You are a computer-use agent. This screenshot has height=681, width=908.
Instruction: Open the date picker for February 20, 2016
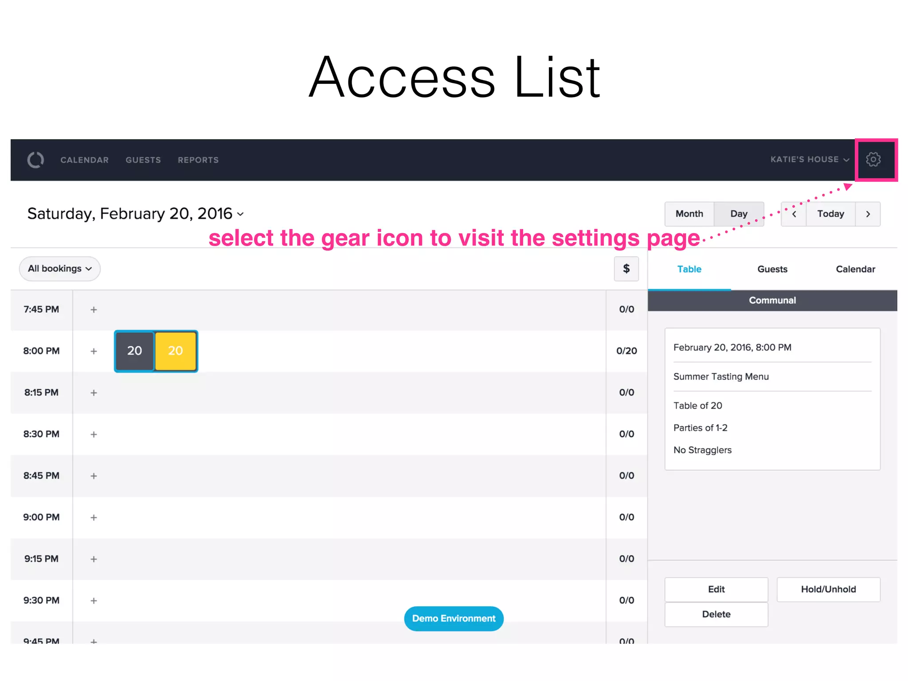pos(135,214)
